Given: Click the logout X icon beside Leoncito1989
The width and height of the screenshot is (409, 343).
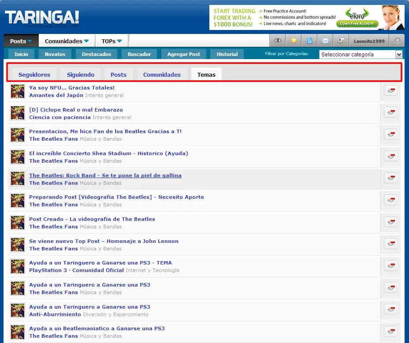Looking at the screenshot, I should pyautogui.click(x=397, y=41).
